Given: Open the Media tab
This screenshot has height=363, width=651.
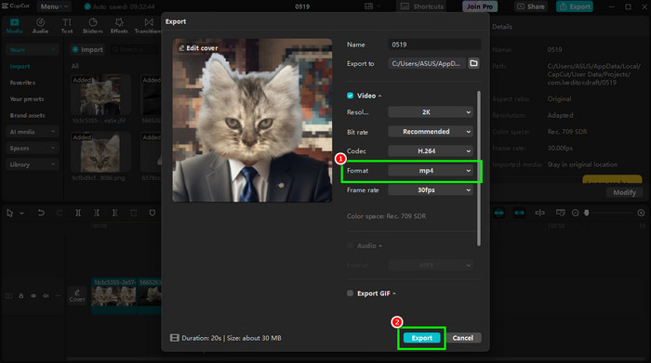Looking at the screenshot, I should point(15,26).
